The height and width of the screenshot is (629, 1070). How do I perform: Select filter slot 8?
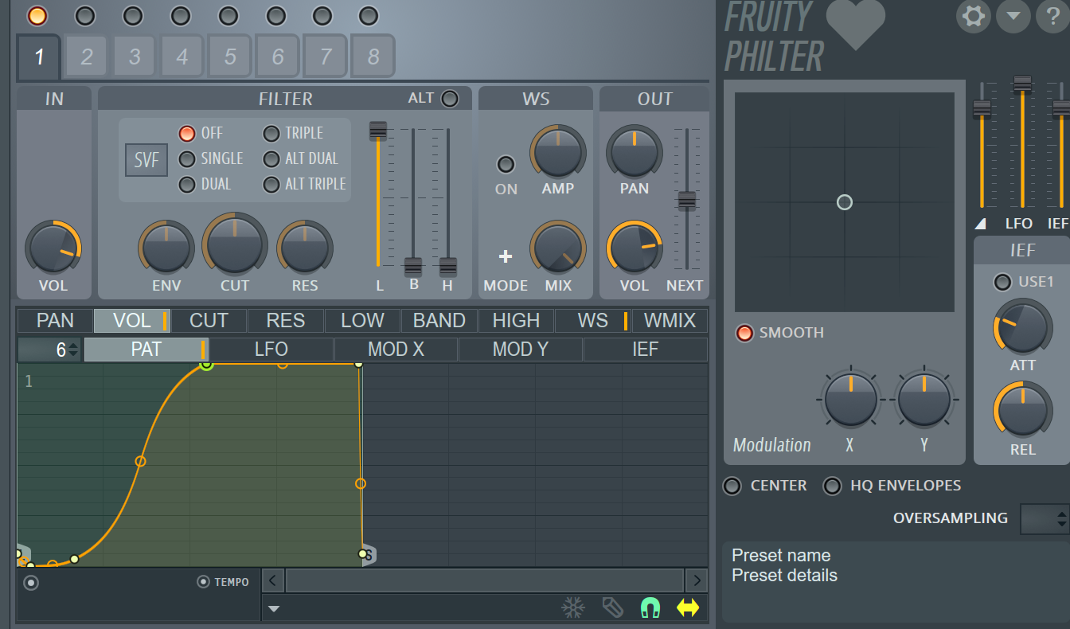[x=373, y=57]
